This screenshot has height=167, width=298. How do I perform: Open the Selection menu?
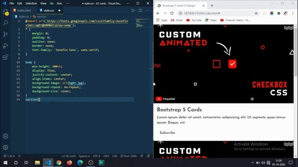pos(31,3)
